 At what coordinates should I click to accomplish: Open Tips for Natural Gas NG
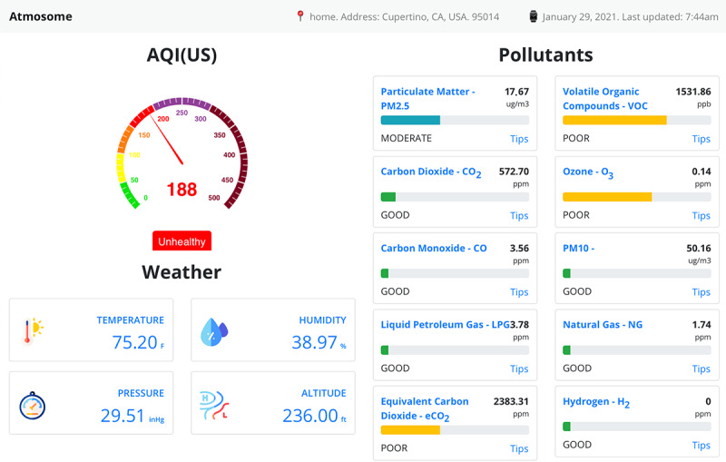pyautogui.click(x=701, y=369)
